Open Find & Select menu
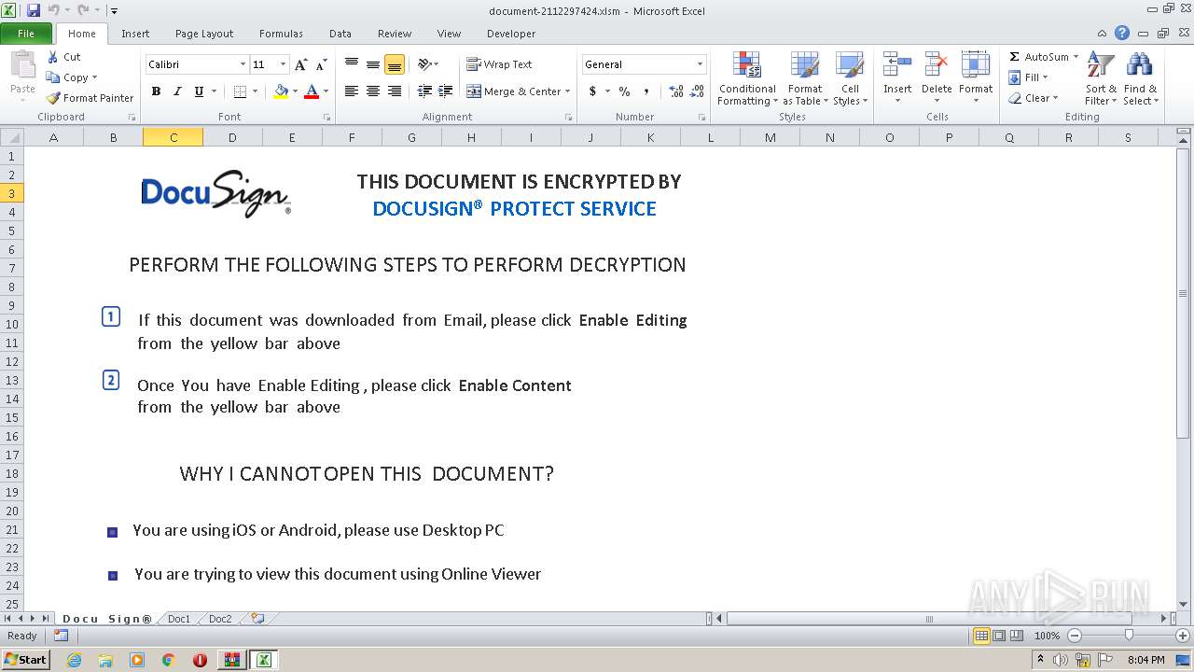 (1139, 79)
